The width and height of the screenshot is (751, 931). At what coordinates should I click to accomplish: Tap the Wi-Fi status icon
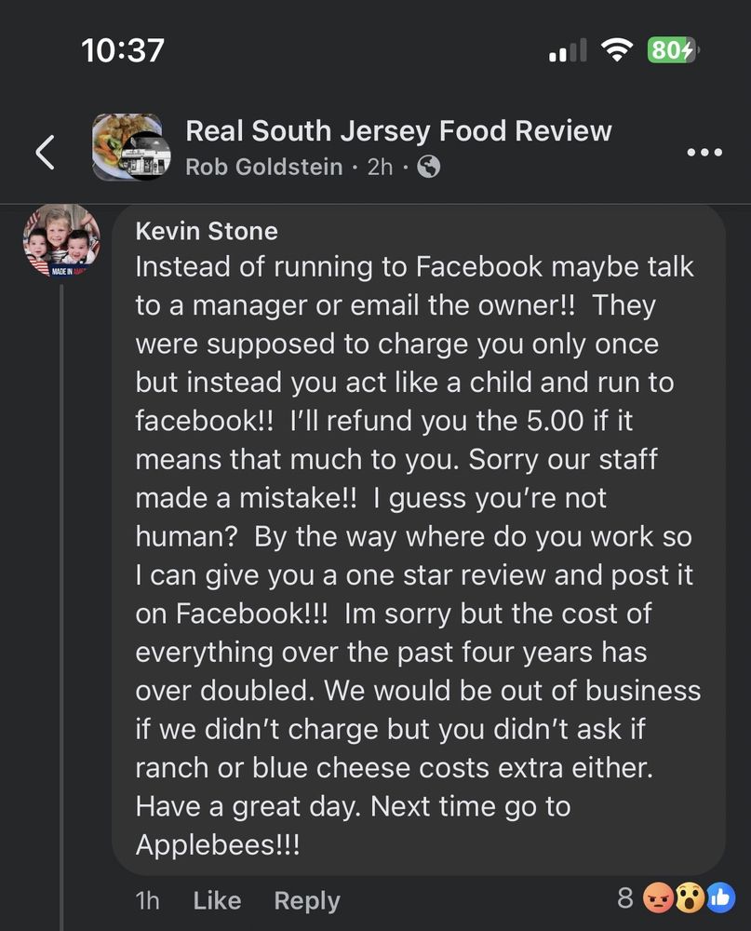[x=616, y=51]
